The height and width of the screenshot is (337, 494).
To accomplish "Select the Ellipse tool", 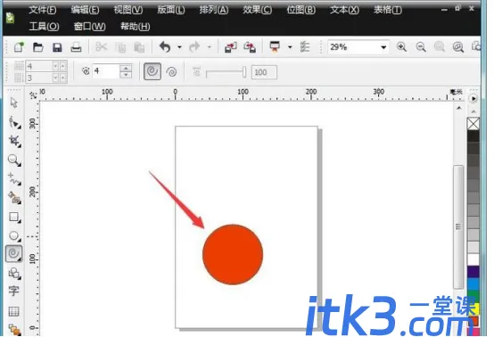I will 14,235.
